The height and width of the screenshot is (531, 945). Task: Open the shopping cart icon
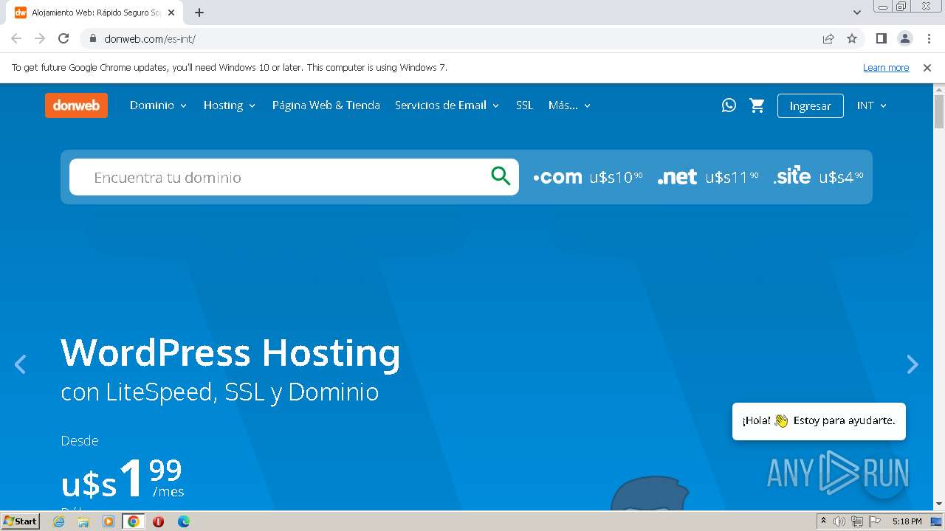pos(757,105)
